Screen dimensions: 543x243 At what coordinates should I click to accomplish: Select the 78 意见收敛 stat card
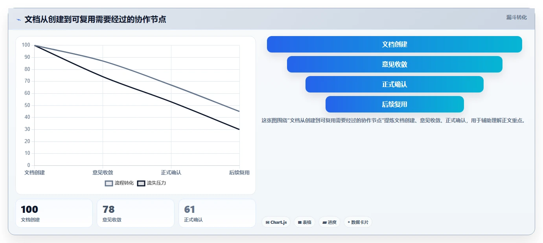pyautogui.click(x=136, y=213)
